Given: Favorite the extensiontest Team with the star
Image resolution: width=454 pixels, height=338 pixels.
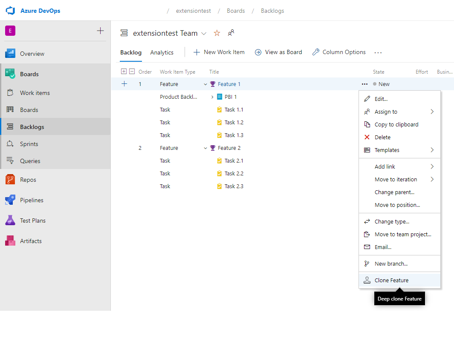Looking at the screenshot, I should pos(217,33).
